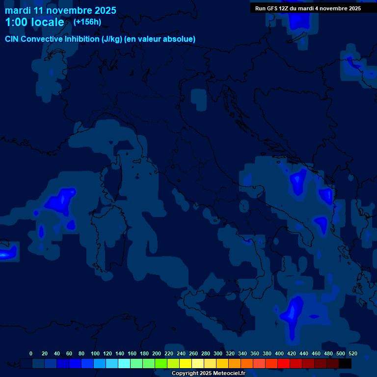Select the cyan swatch in the legend
Viewport: 377px width, 377px height.
point(124,364)
